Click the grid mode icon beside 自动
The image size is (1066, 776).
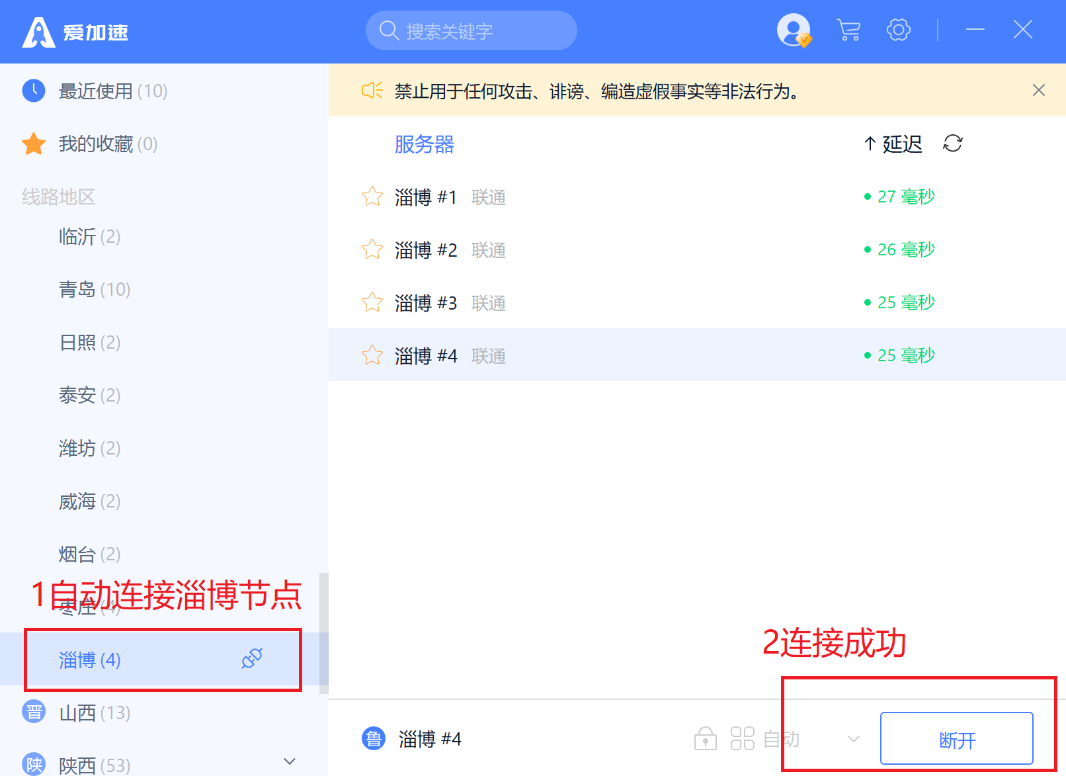[743, 738]
